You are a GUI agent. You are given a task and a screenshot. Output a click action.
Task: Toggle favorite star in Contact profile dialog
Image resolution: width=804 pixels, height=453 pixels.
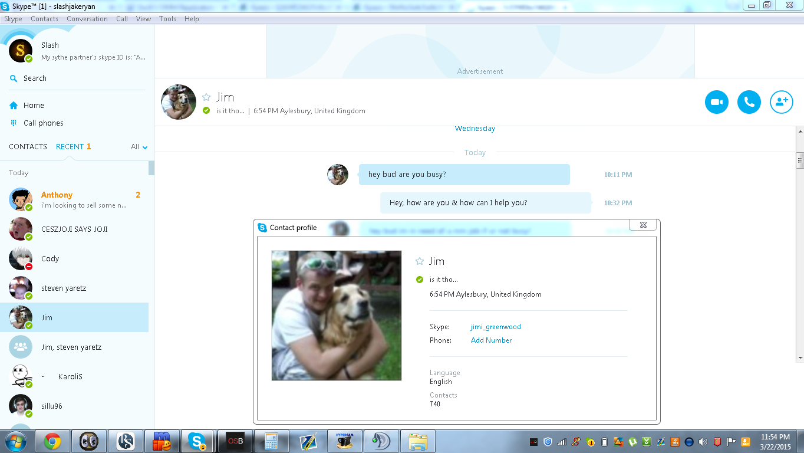(420, 261)
